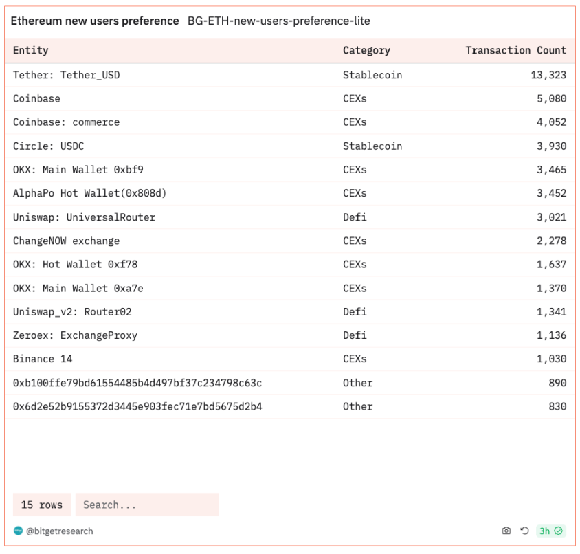Viewport: 580px width, 554px height.
Task: Sort by the Category column header
Action: (366, 50)
